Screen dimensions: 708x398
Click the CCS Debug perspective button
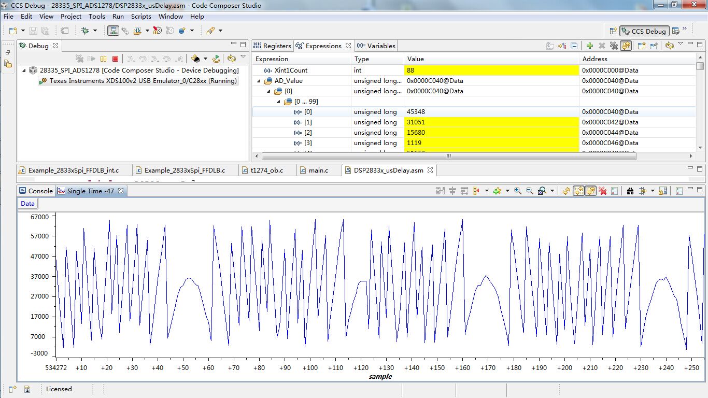click(645, 31)
